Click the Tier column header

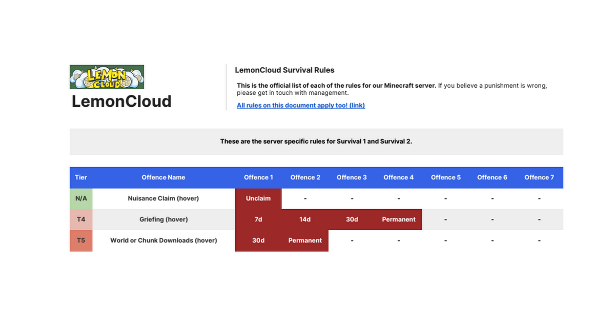coord(81,177)
